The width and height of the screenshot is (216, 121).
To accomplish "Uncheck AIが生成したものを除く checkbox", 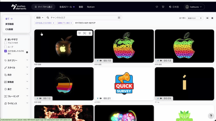I will 6,51.
